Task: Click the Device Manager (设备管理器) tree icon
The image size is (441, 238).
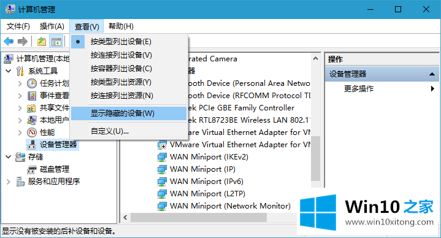Action: [32, 145]
